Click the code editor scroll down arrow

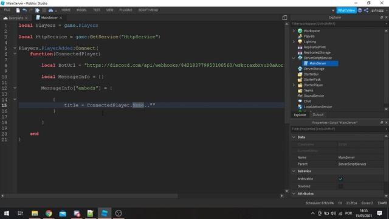pyautogui.click(x=287, y=191)
